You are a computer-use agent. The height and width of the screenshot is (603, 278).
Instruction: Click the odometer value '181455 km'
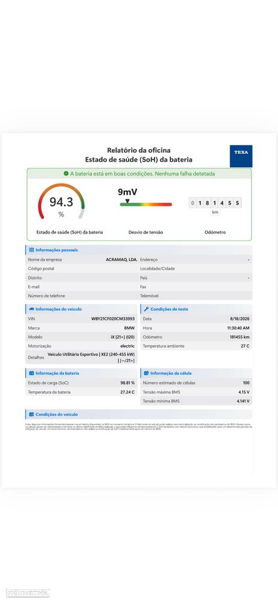pos(240,337)
